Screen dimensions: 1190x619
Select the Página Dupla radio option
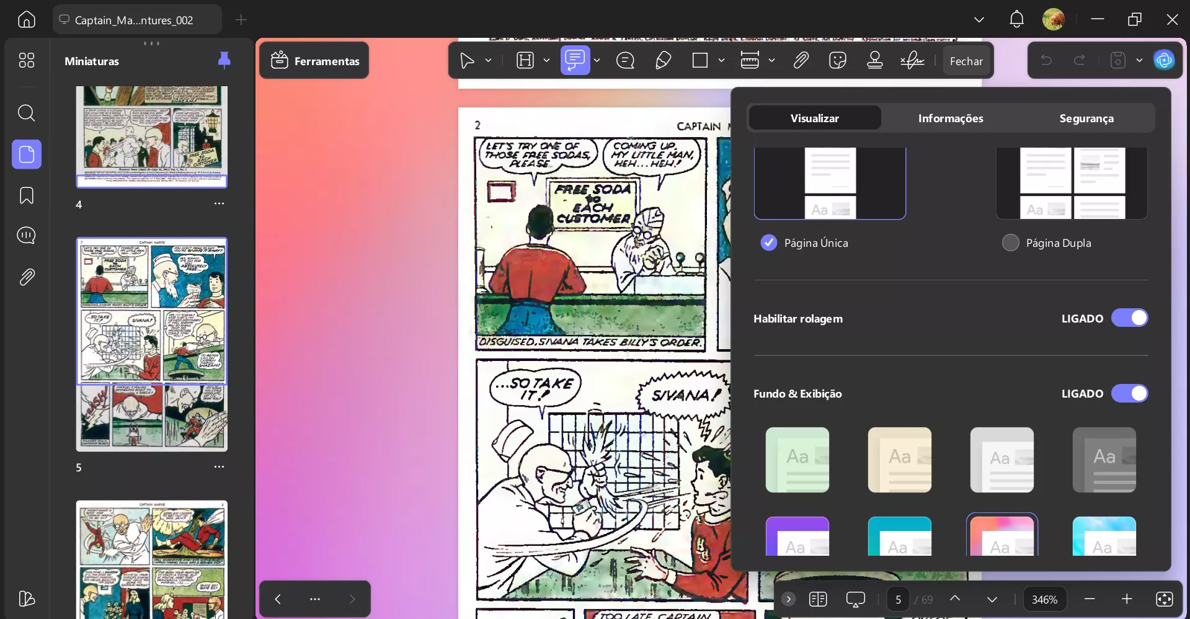[x=1010, y=243]
